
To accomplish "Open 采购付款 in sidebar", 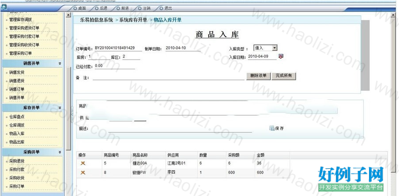I will [x=17, y=169].
